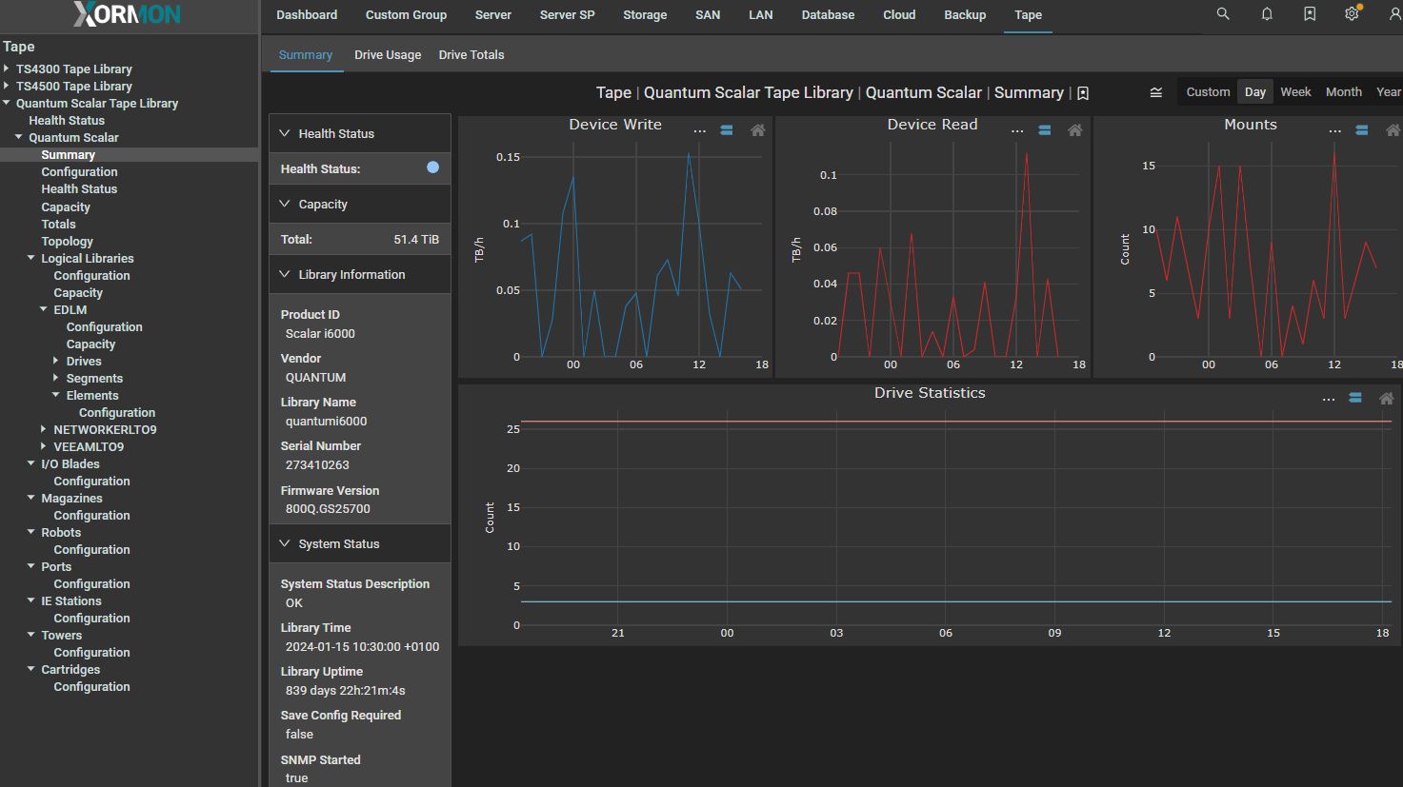Reset Mounts chart with home icon
The image size is (1403, 787).
point(1393,130)
